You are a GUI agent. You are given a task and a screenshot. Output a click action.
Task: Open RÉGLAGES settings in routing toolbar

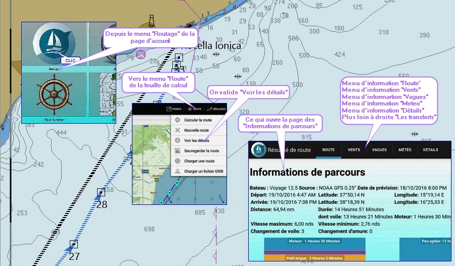216,109
